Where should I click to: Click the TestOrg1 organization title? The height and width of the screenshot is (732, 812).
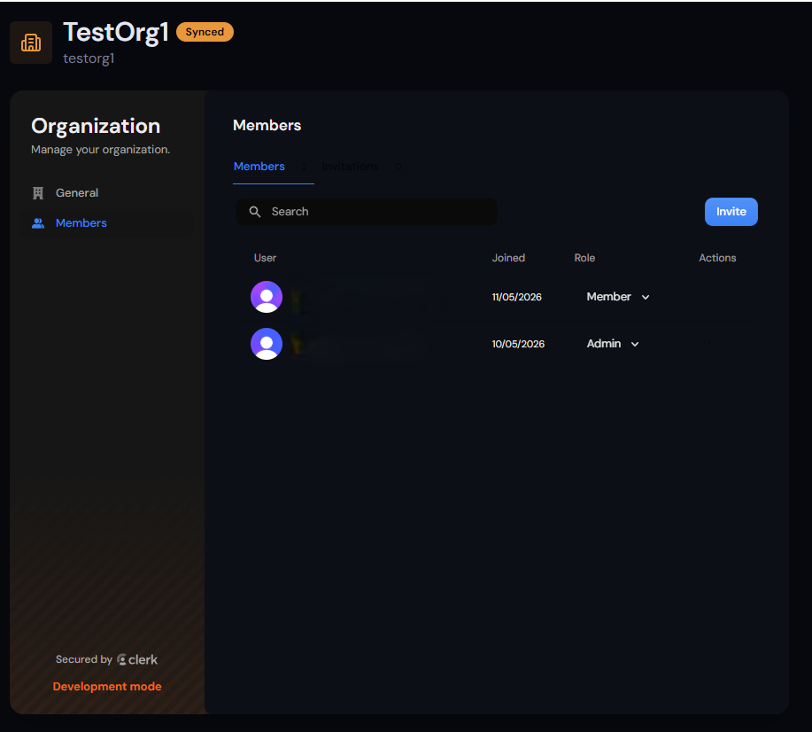click(116, 32)
